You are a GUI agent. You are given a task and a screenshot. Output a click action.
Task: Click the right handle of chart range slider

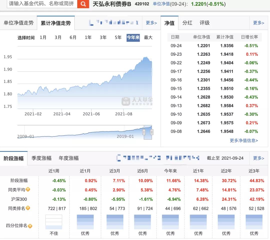(x=152, y=132)
